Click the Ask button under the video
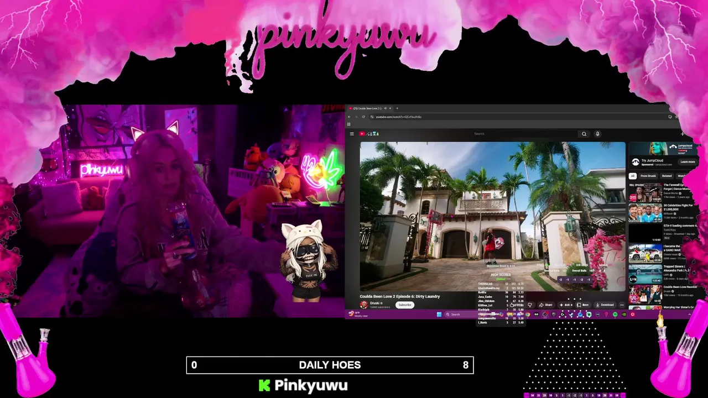 pos(565,305)
